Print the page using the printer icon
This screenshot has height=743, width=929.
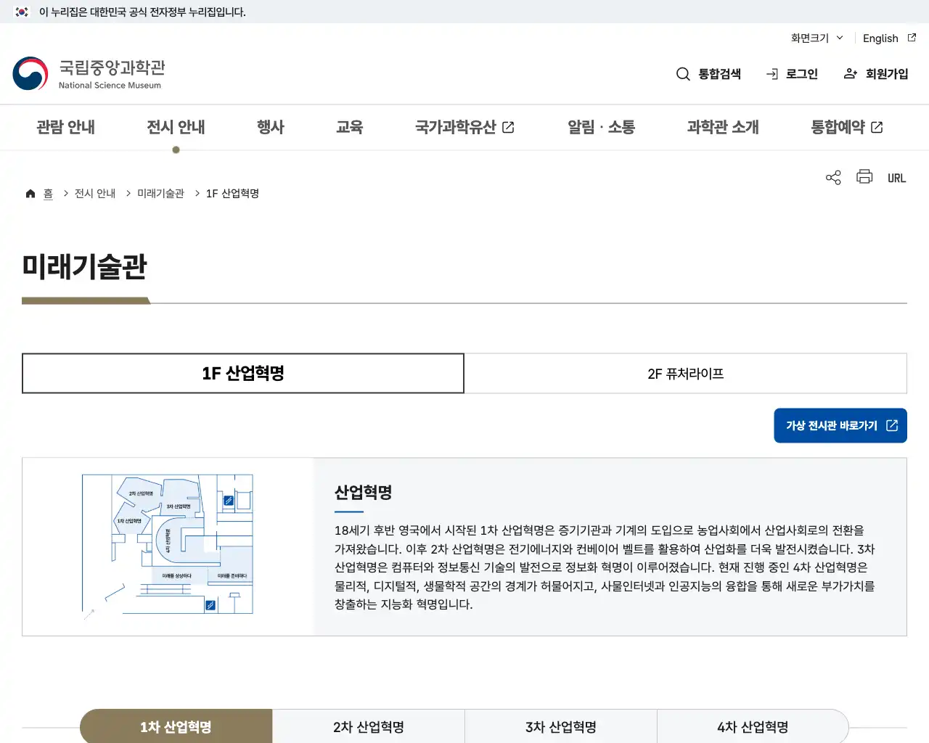pyautogui.click(x=864, y=176)
